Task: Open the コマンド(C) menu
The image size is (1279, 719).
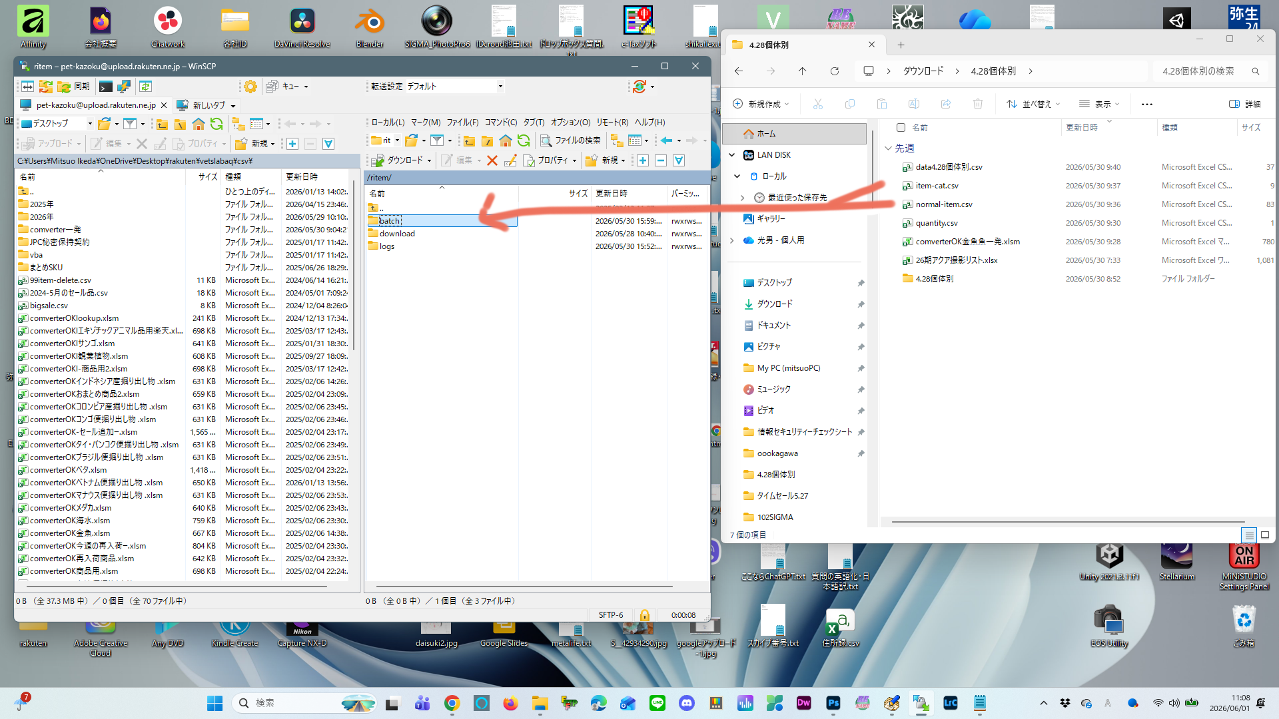Action: tap(501, 122)
